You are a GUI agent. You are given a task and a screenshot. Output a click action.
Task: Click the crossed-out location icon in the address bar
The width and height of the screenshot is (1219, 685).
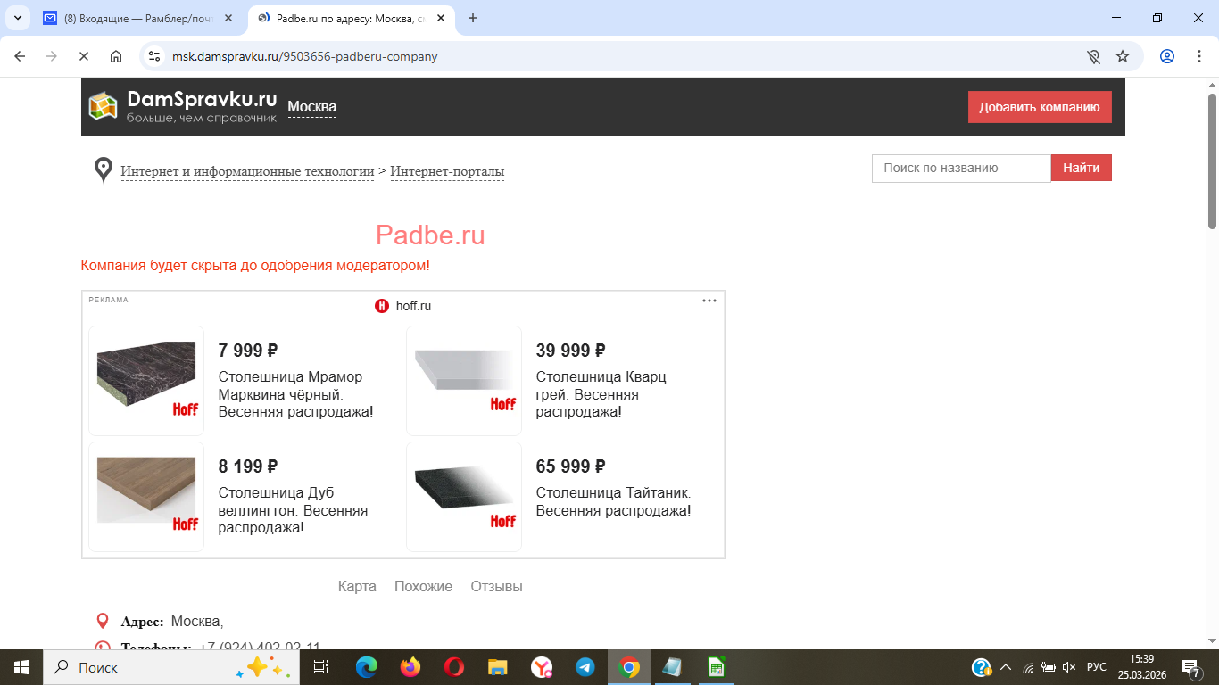1093,56
